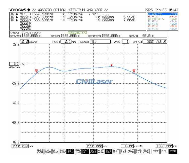Click the RES 0.1 nm resolution field
This screenshot has height=163, width=189.
[66, 42]
